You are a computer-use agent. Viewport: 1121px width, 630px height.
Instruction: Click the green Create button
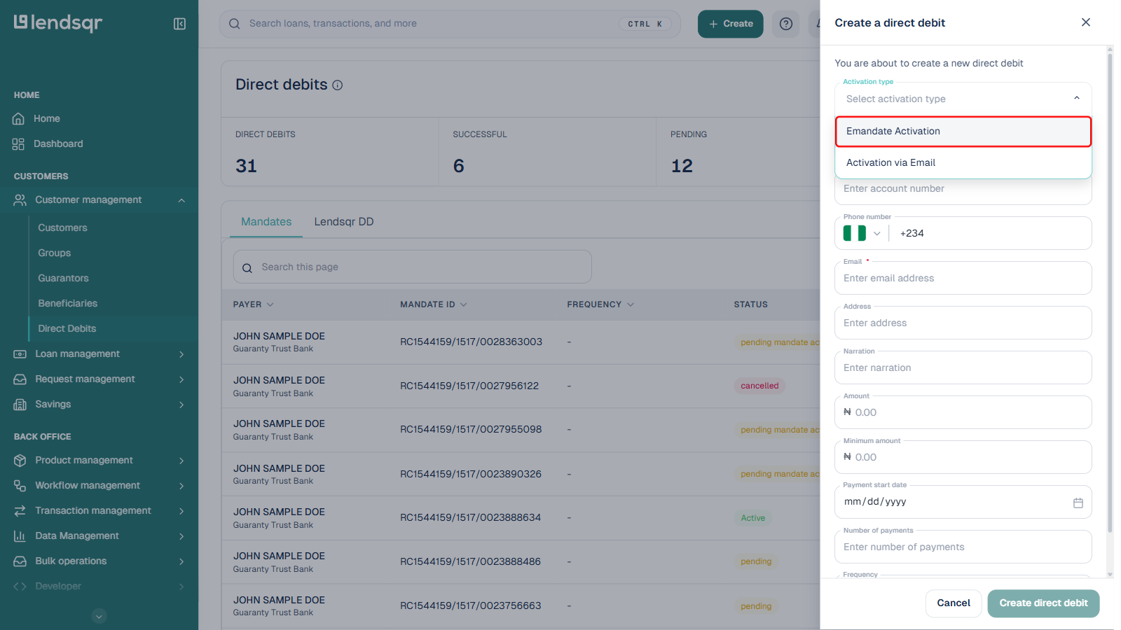731,24
